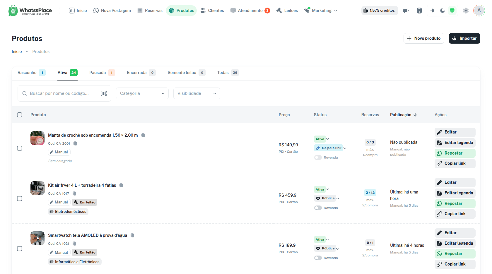Open the megaphone announcements icon
The image size is (492, 274).
pos(406,11)
